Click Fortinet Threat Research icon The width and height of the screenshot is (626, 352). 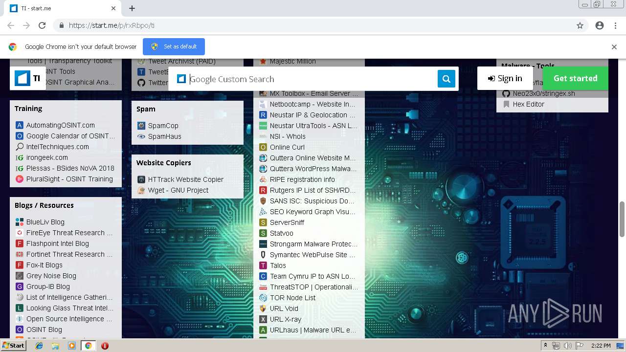pyautogui.click(x=20, y=254)
